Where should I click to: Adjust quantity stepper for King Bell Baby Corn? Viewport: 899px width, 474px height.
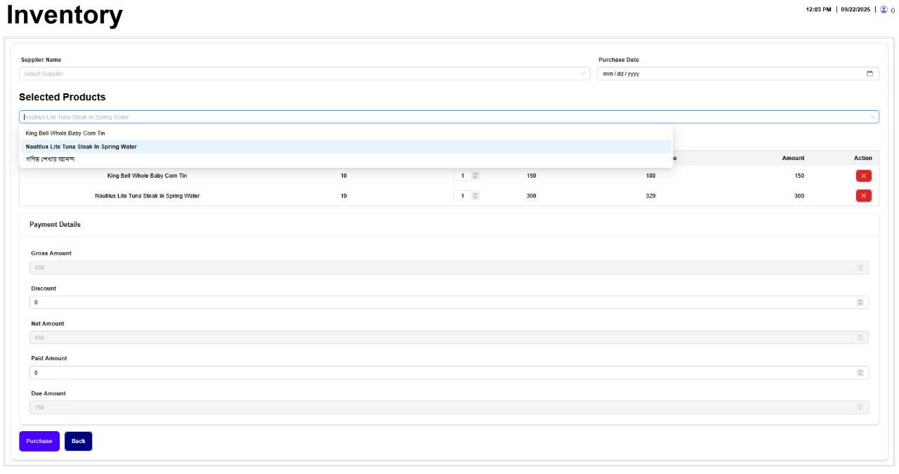475,176
